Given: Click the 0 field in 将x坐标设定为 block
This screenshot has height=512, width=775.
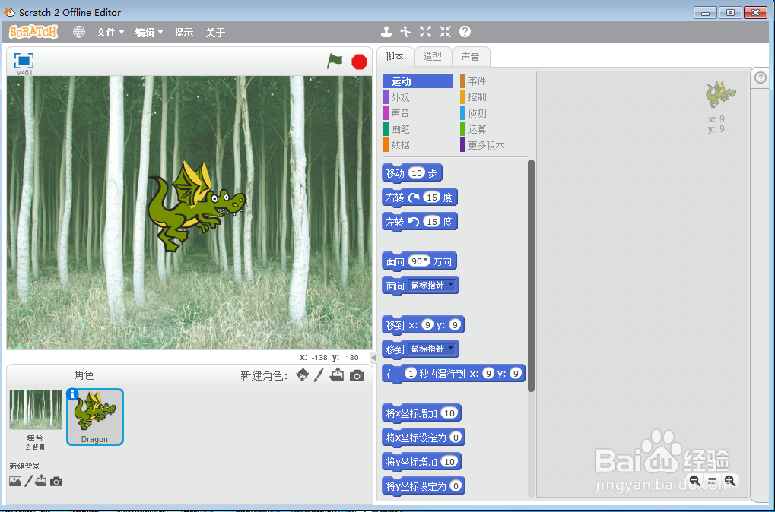Looking at the screenshot, I should 456,437.
